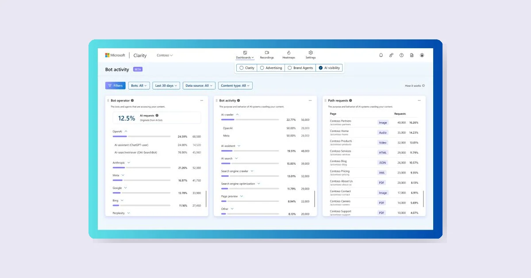Image resolution: width=531 pixels, height=278 pixels.
Task: Open the Bot operator card overflow menu
Action: (202, 100)
